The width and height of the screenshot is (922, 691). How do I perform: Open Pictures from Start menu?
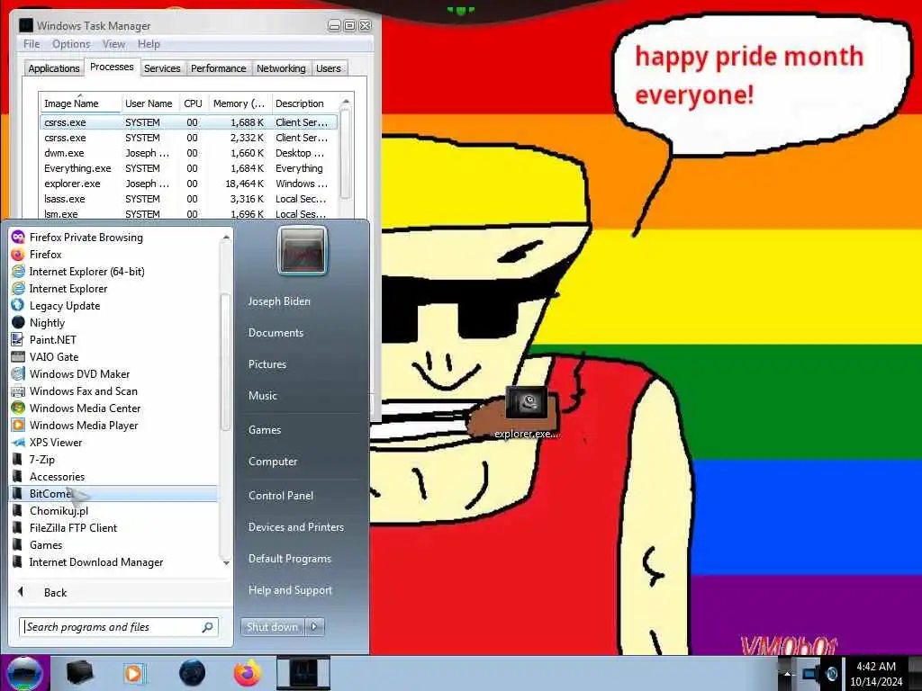(x=267, y=364)
